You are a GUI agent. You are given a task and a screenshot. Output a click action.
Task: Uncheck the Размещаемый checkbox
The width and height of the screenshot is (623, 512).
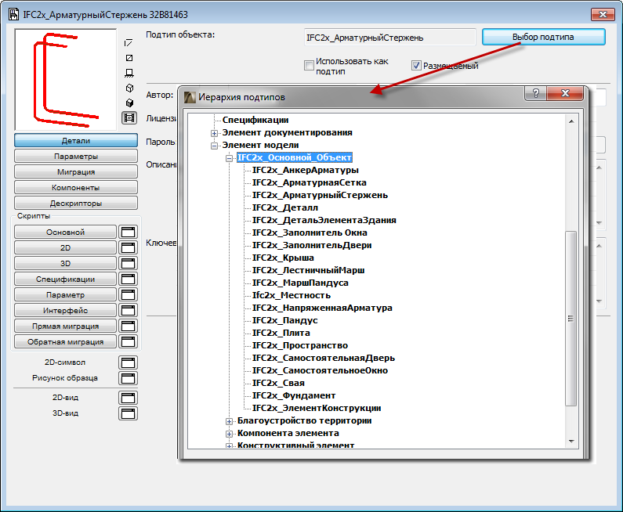[416, 66]
